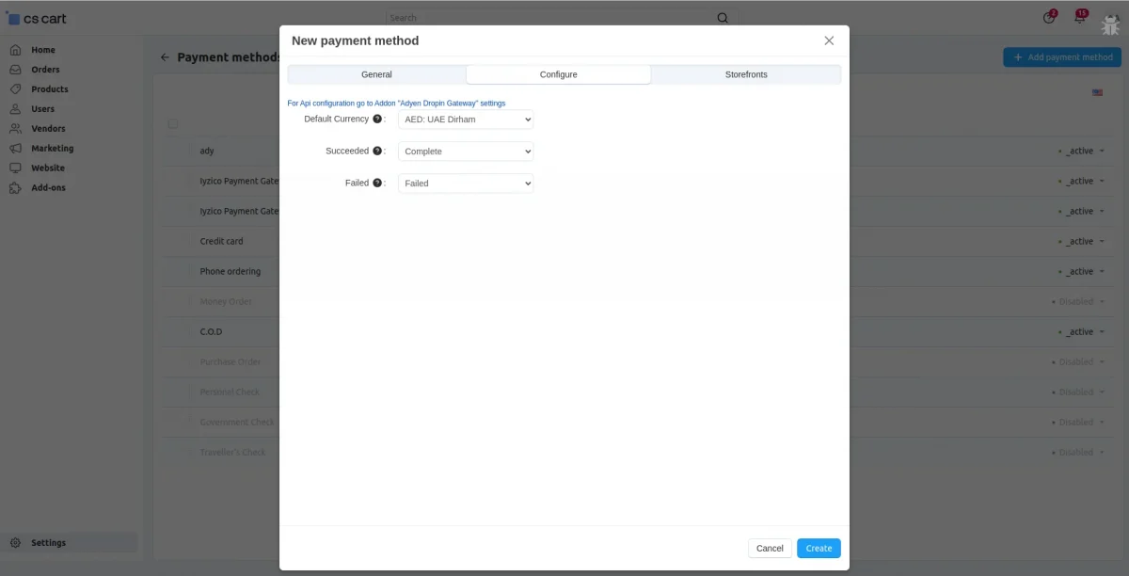The width and height of the screenshot is (1129, 576).
Task: Click the Failed field help icon
Action: (x=377, y=183)
